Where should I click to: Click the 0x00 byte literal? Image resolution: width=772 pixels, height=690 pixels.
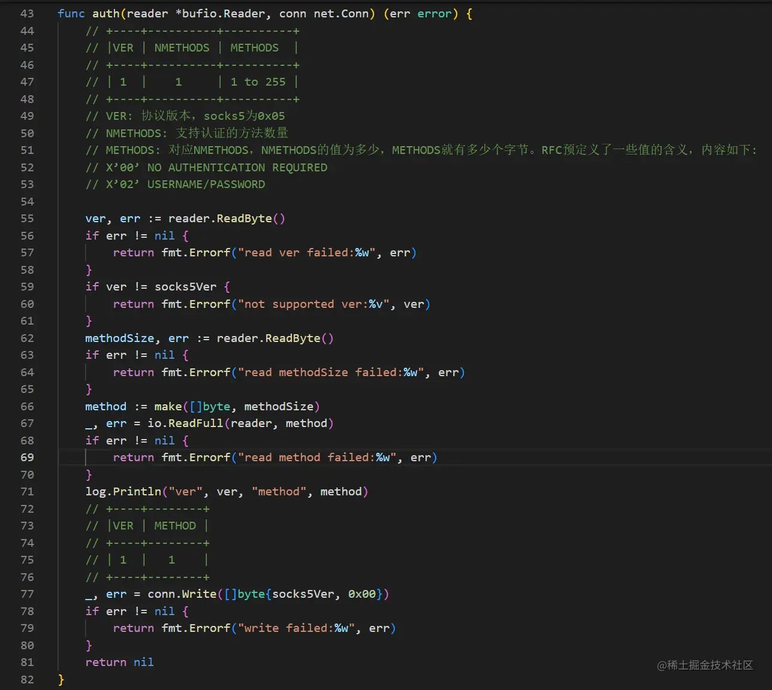[x=362, y=594]
